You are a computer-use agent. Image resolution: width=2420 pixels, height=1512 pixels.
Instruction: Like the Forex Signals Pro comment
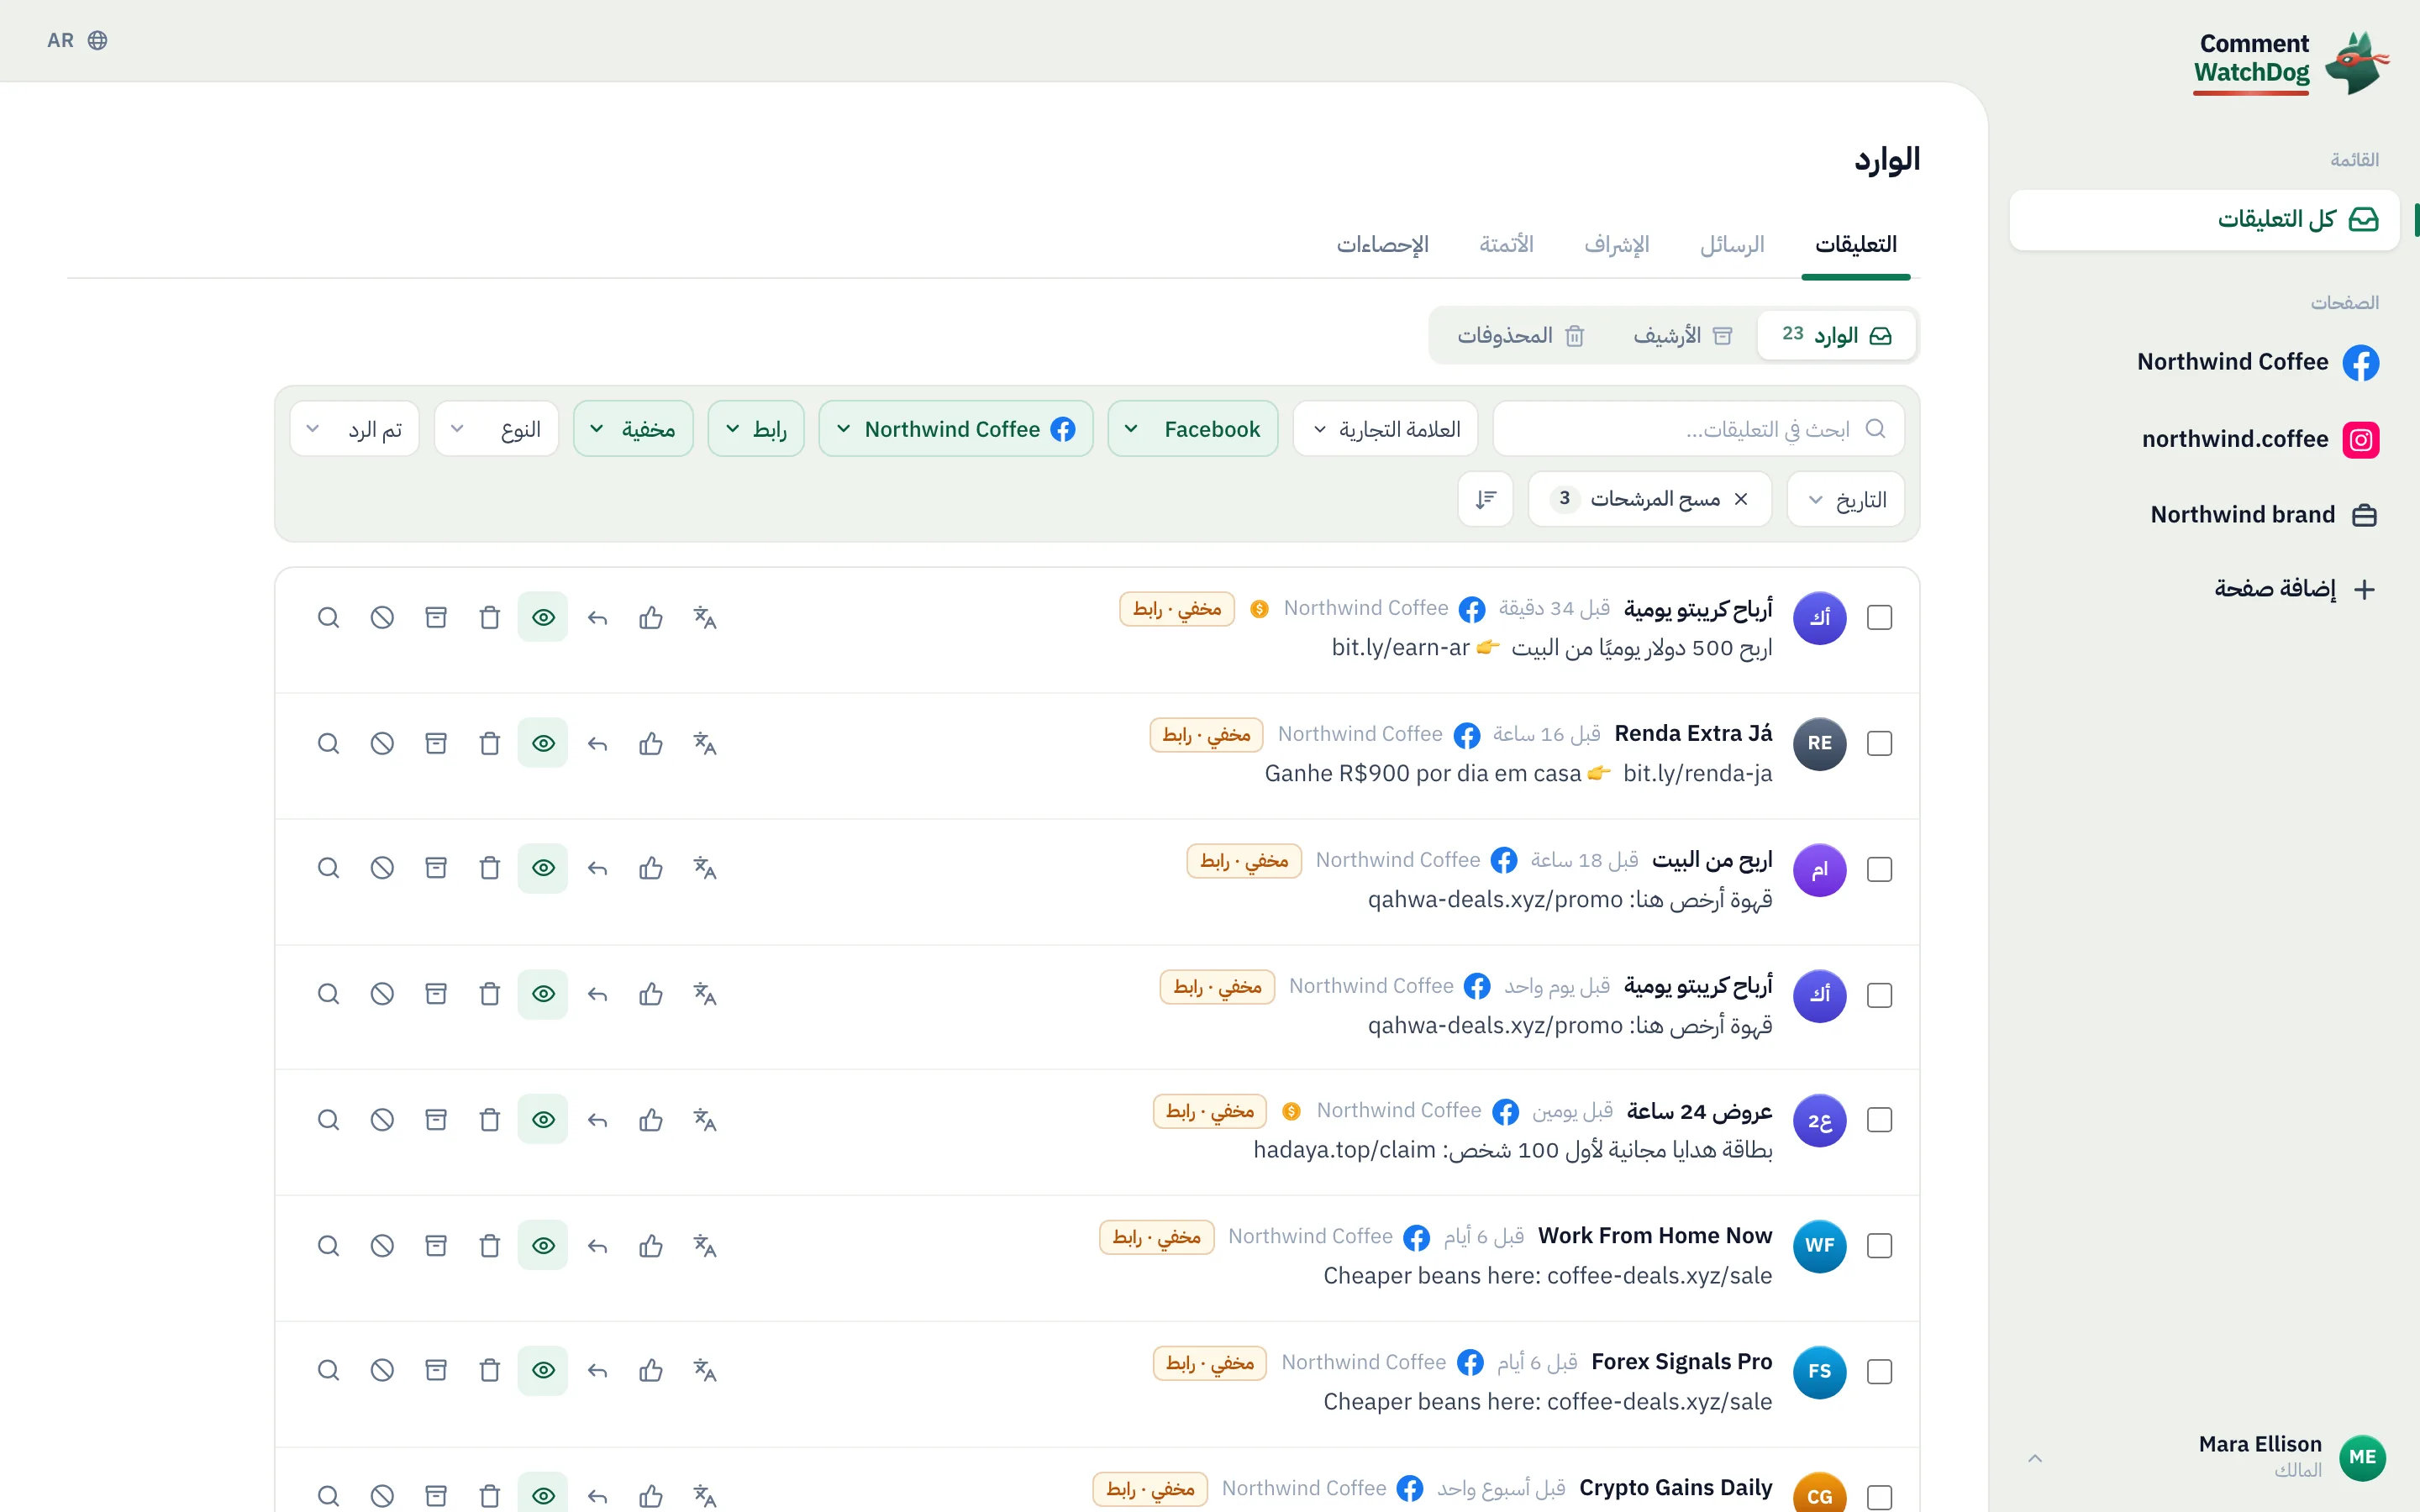click(651, 1370)
